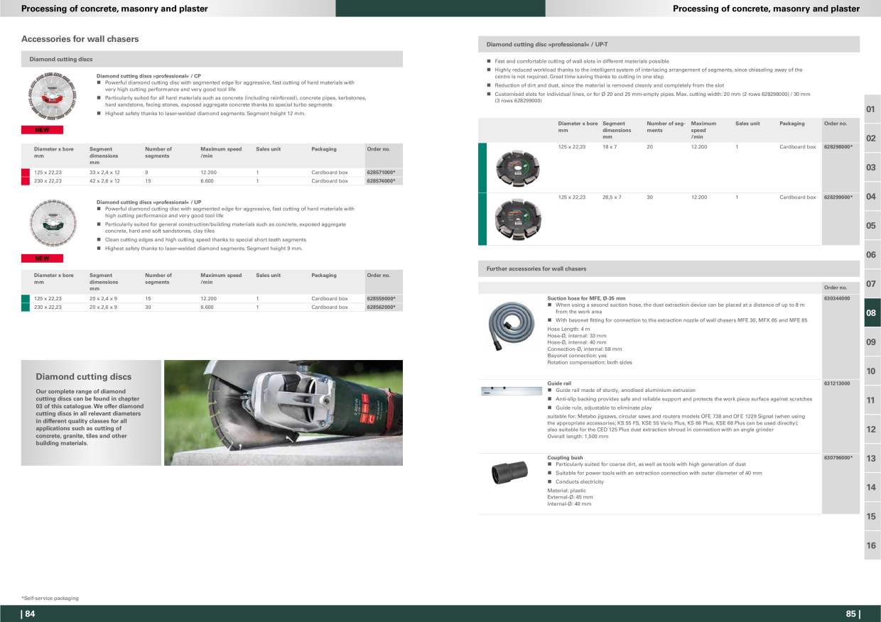Select order number 630796000*
Viewport: 881px width, 622px height.
(838, 458)
